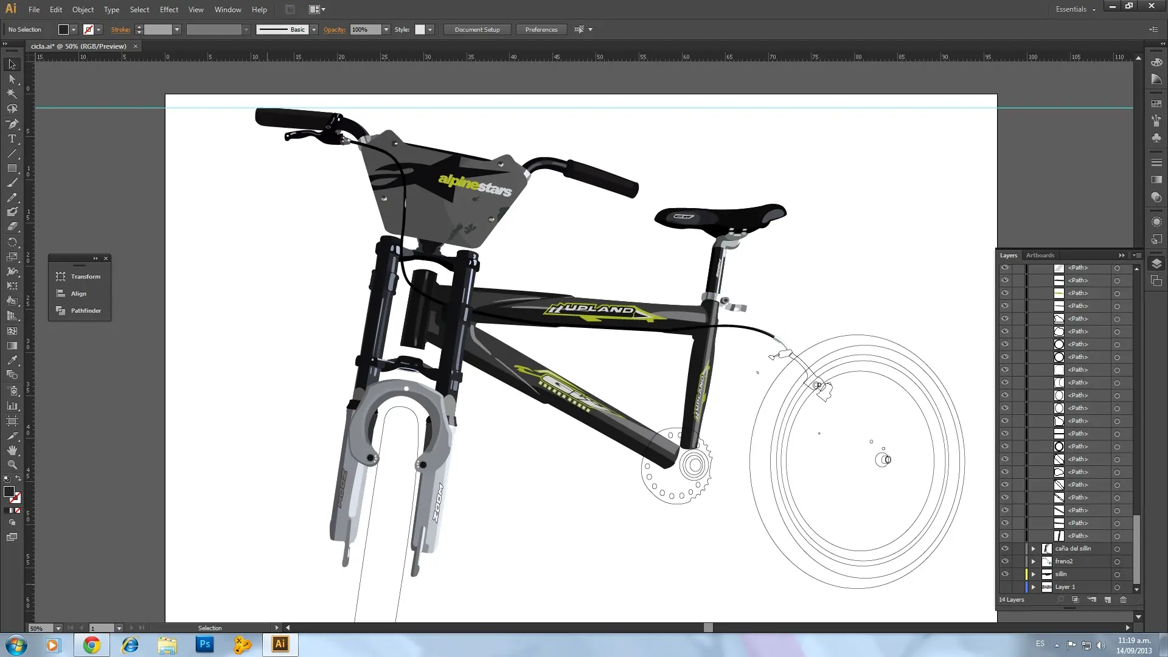
Task: Click the Document Setup button
Action: [477, 30]
